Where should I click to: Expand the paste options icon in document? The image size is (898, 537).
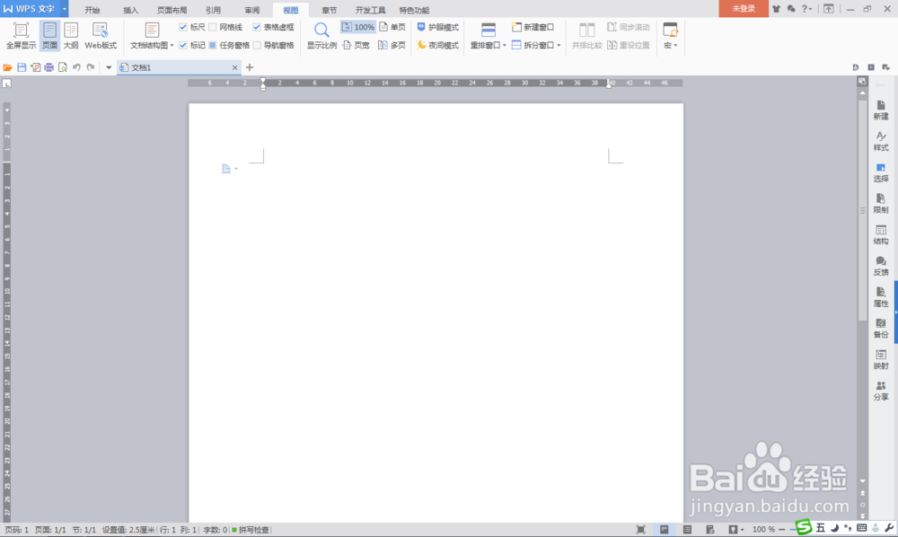coord(236,169)
